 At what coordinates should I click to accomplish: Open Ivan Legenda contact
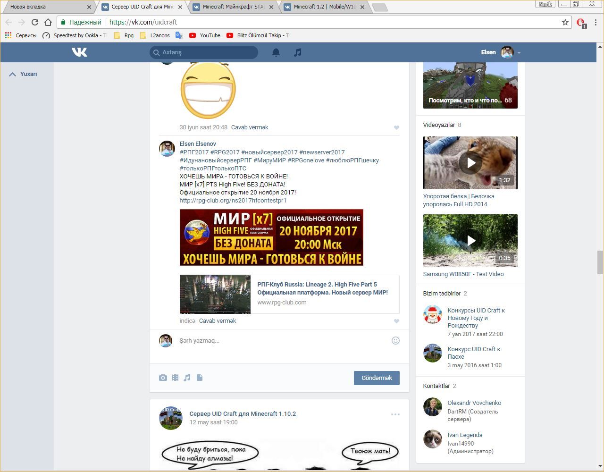pos(465,435)
